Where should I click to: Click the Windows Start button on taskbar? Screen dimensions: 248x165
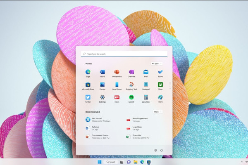pyautogui.click(x=100, y=162)
